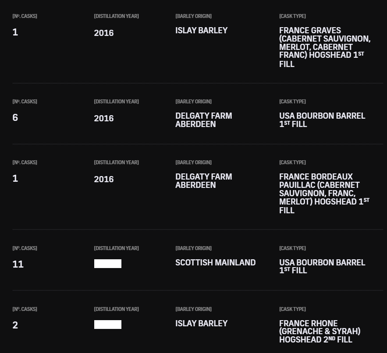Select the cask count number 6
This screenshot has width=387, height=353.
coord(15,117)
